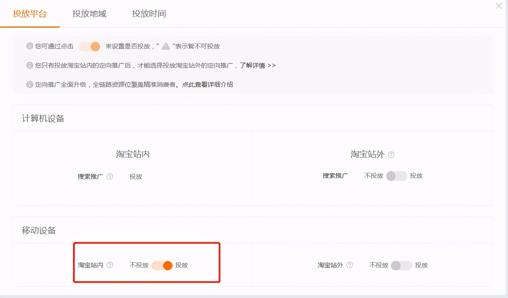Open the 投放时间 tab
This screenshot has height=298, width=508.
click(149, 14)
